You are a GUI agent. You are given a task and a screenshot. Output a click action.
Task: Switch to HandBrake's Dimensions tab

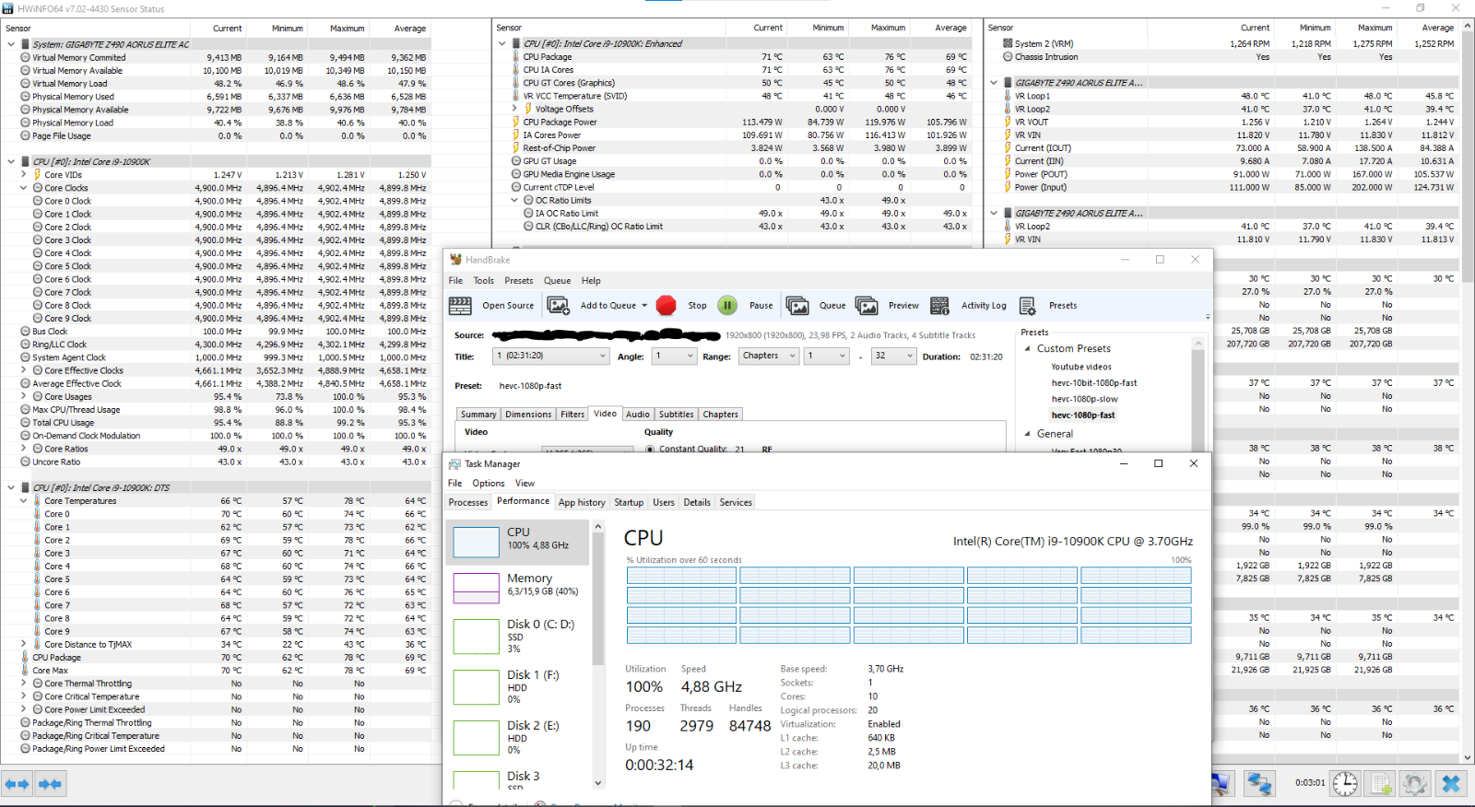(528, 415)
